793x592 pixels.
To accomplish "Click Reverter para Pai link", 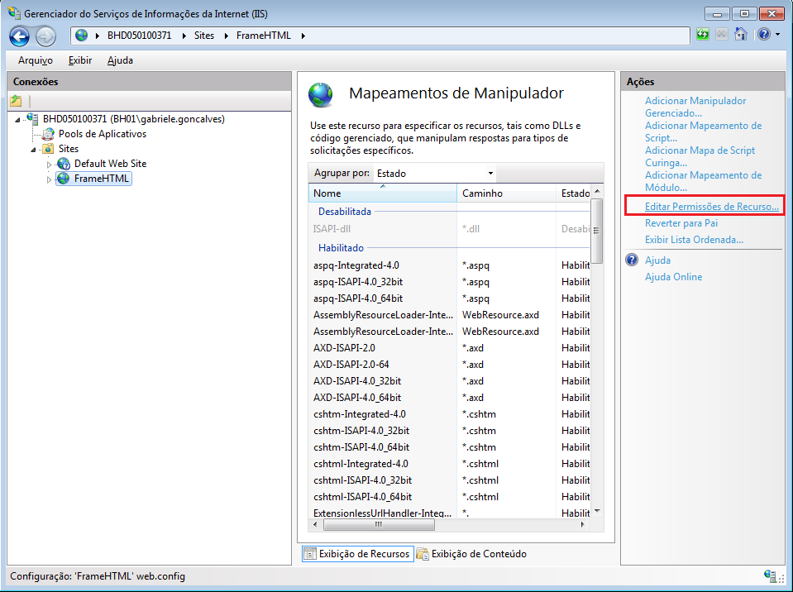I will tap(681, 223).
